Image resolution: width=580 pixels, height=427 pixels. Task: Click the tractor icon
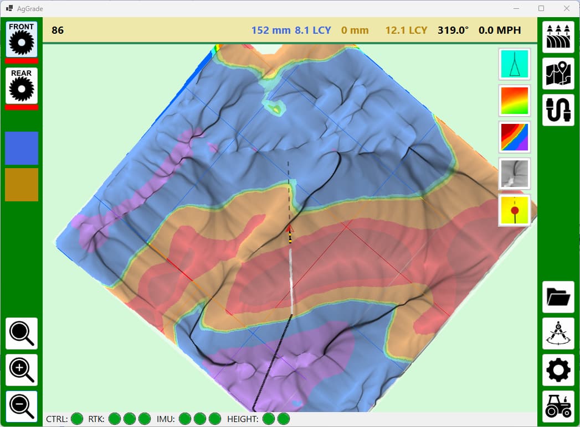tap(558, 407)
